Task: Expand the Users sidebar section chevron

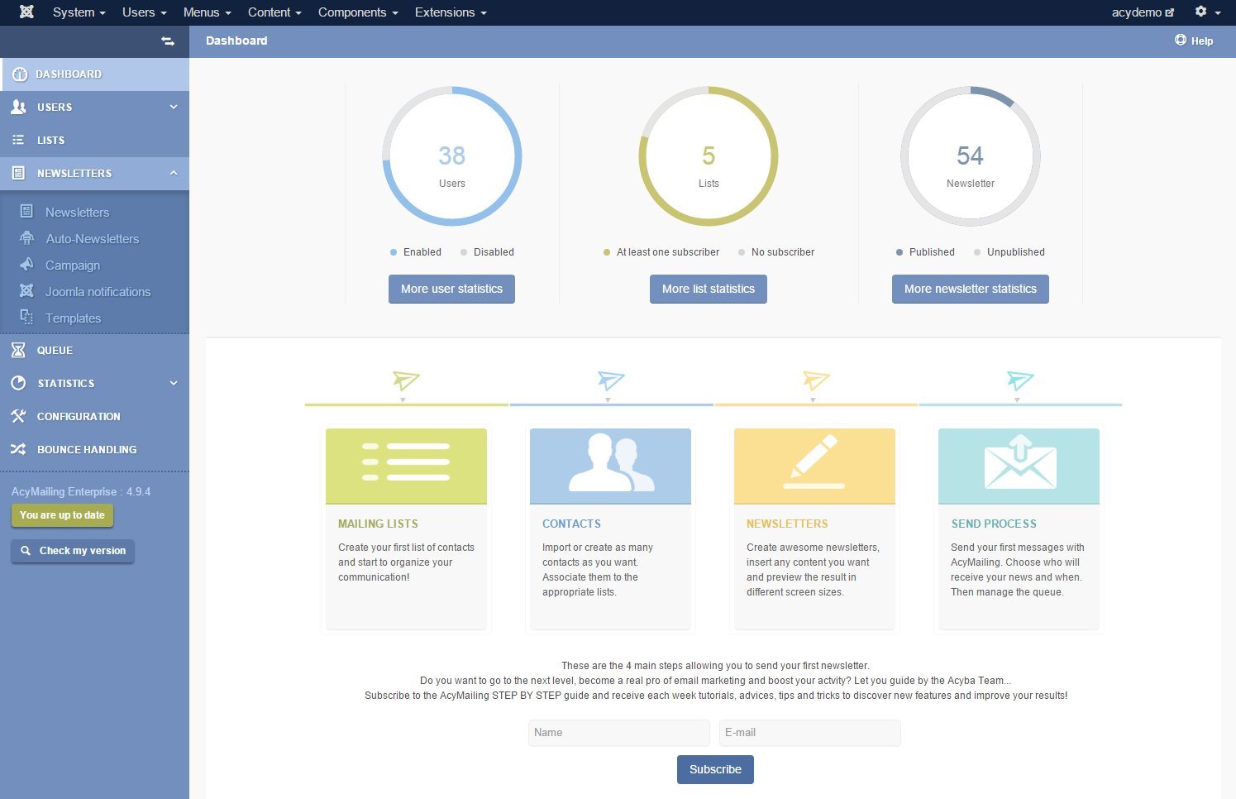Action: 174,107
